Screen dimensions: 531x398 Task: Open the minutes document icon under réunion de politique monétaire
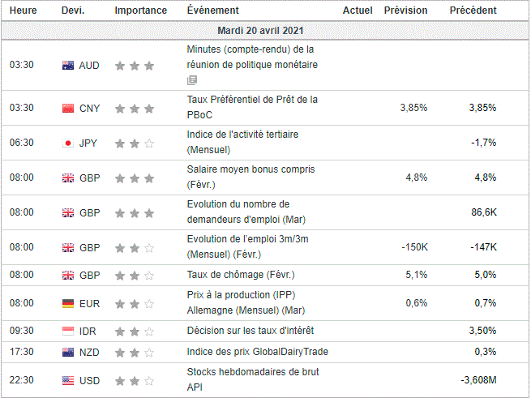click(191, 80)
